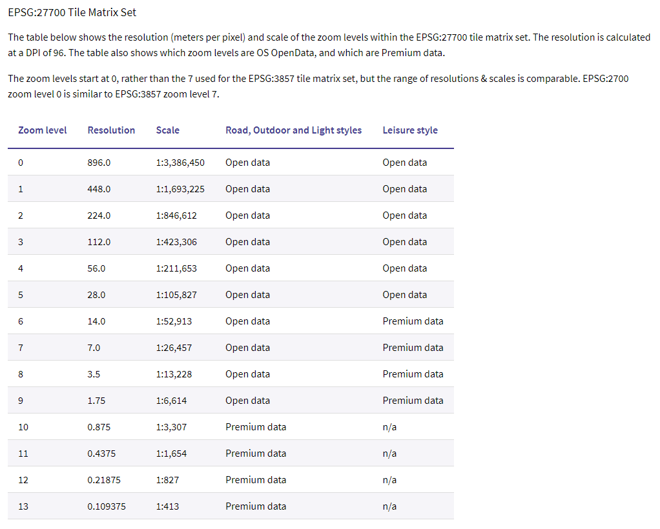Screen dimensions: 660x529
Task: Click 'Premium data' Road styles cell, row 11
Action: coord(256,454)
